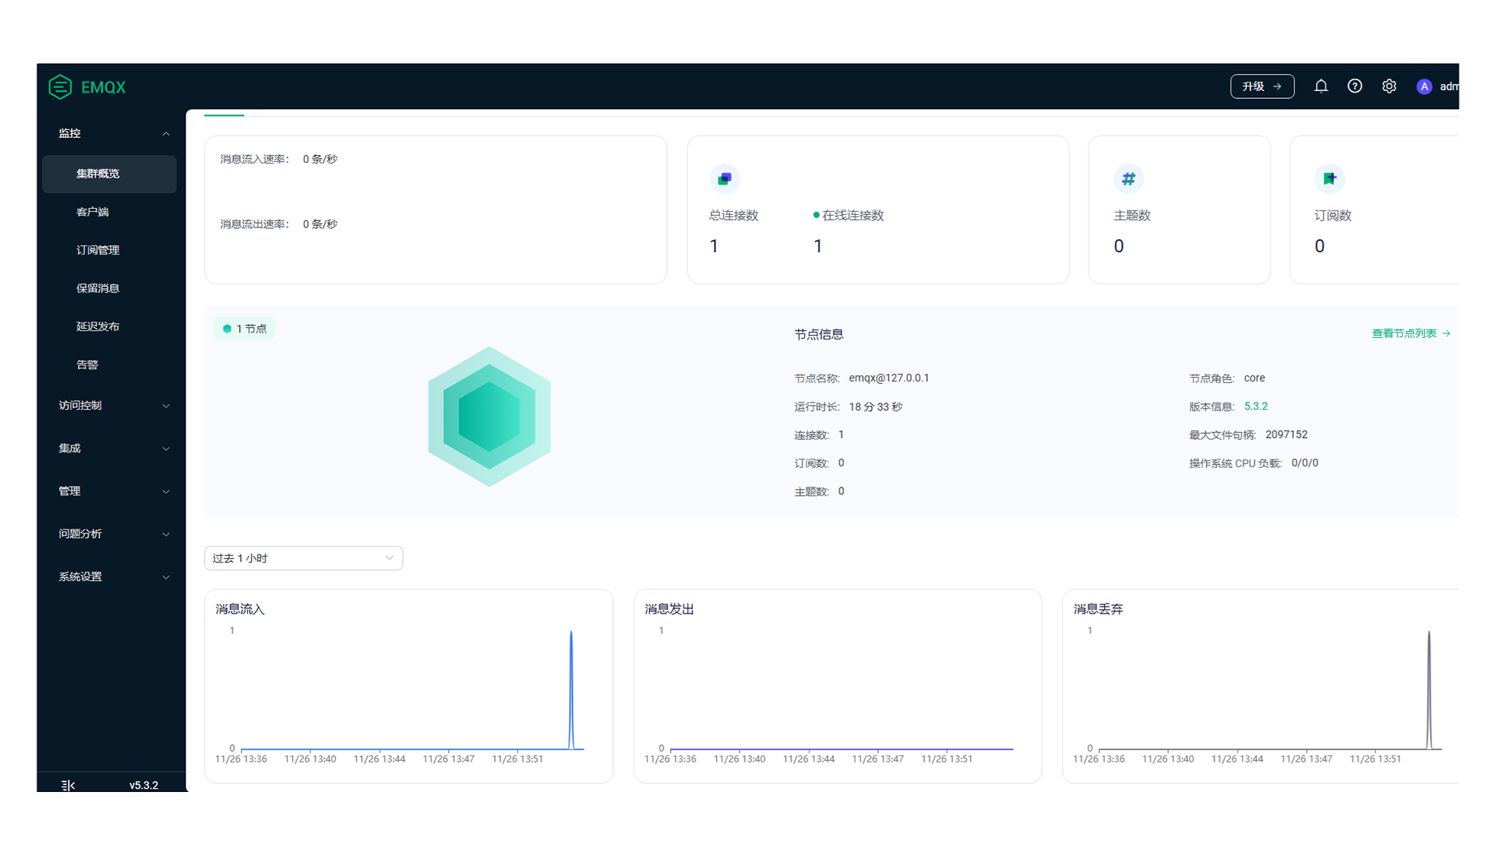The width and height of the screenshot is (1496, 841).
Task: Click the connections icon above 总连接数
Action: 725,178
